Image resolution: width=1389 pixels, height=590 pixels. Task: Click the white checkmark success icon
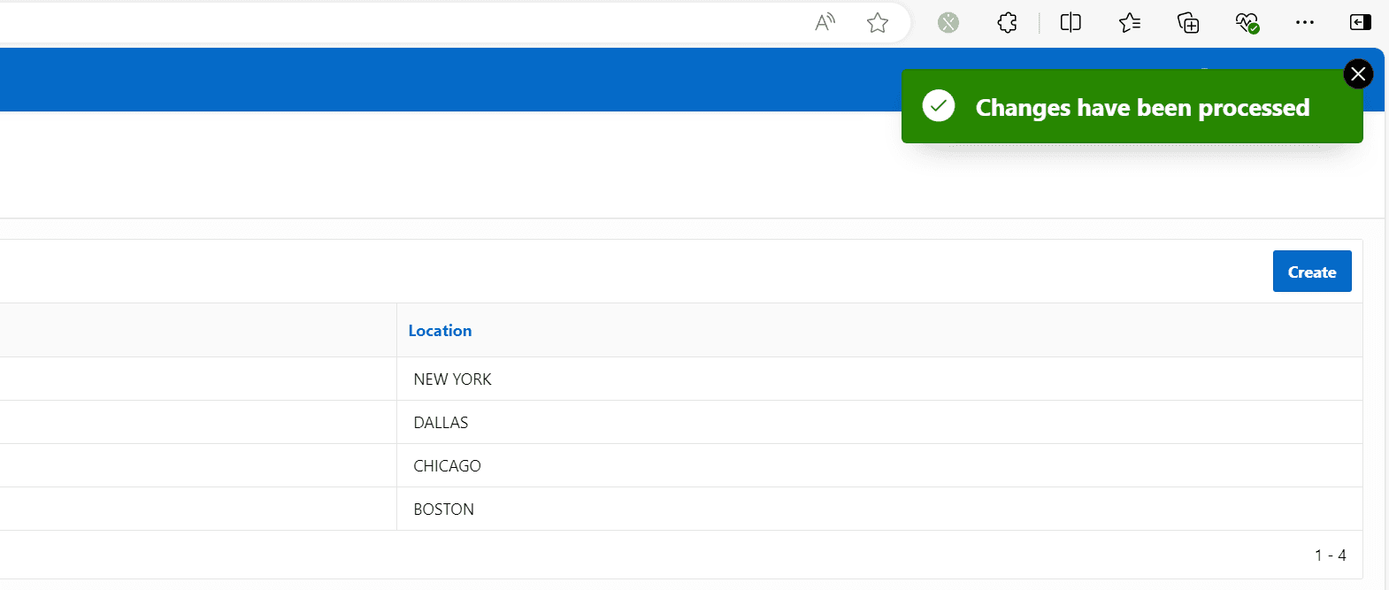(x=939, y=106)
